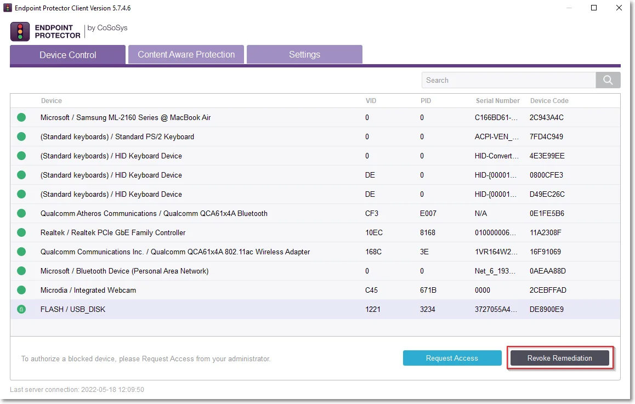Click green status dot for Samsung ML-2160 printer
The width and height of the screenshot is (635, 404).
[21, 117]
